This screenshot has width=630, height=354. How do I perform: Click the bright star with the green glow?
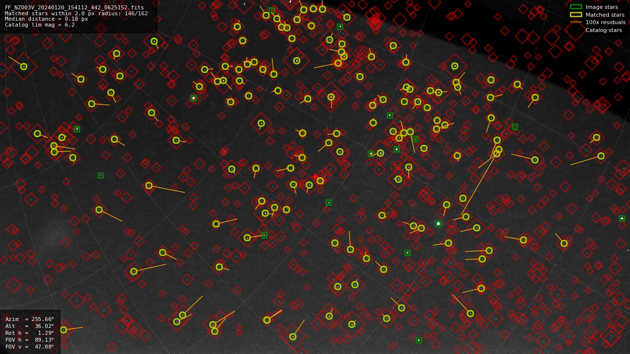[438, 224]
